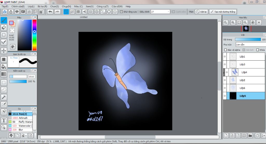This screenshot has height=144, width=266.
Task: Toggle the Khóa layer lock checkbox
Action: pyautogui.click(x=258, y=50)
